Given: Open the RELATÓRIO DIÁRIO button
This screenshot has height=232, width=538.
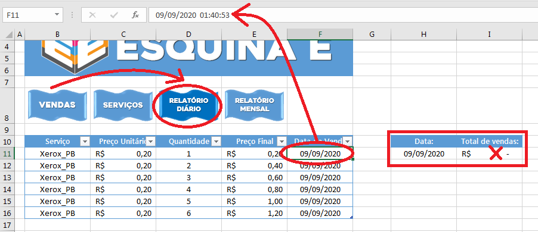Looking at the screenshot, I should click(x=188, y=105).
